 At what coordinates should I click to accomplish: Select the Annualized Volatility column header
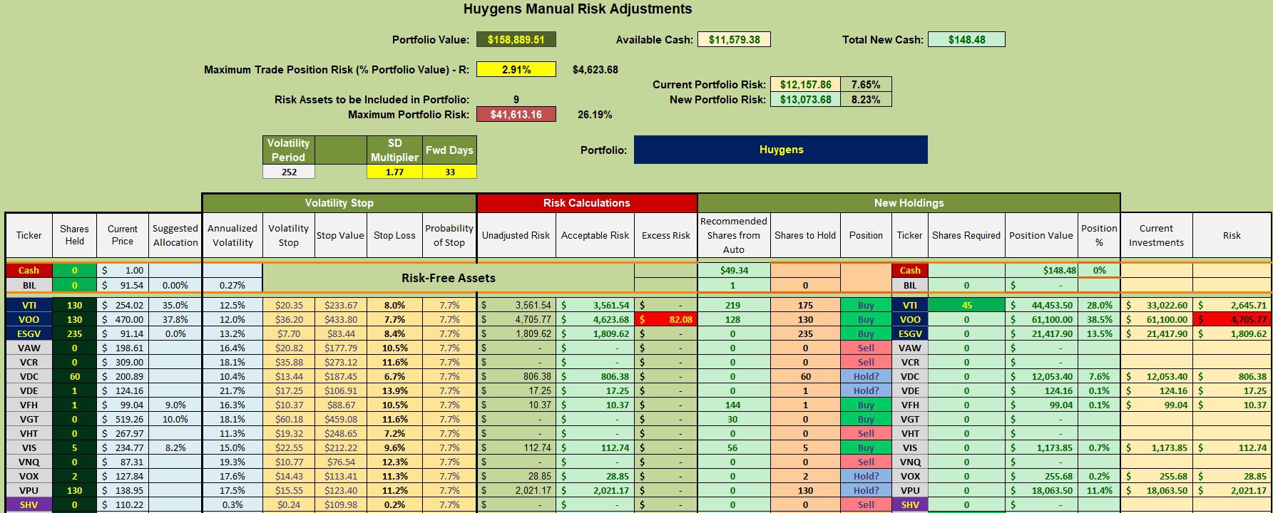pyautogui.click(x=232, y=235)
